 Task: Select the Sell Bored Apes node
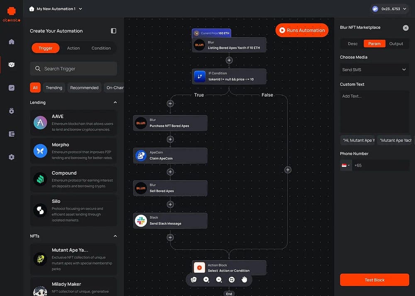(x=170, y=188)
